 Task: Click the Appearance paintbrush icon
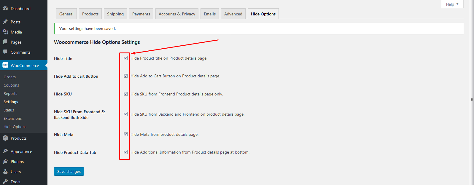[x=5, y=151]
